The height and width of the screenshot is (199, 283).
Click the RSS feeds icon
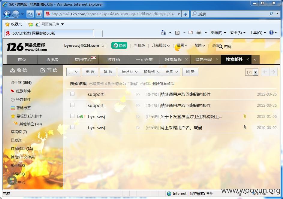pos(177,33)
